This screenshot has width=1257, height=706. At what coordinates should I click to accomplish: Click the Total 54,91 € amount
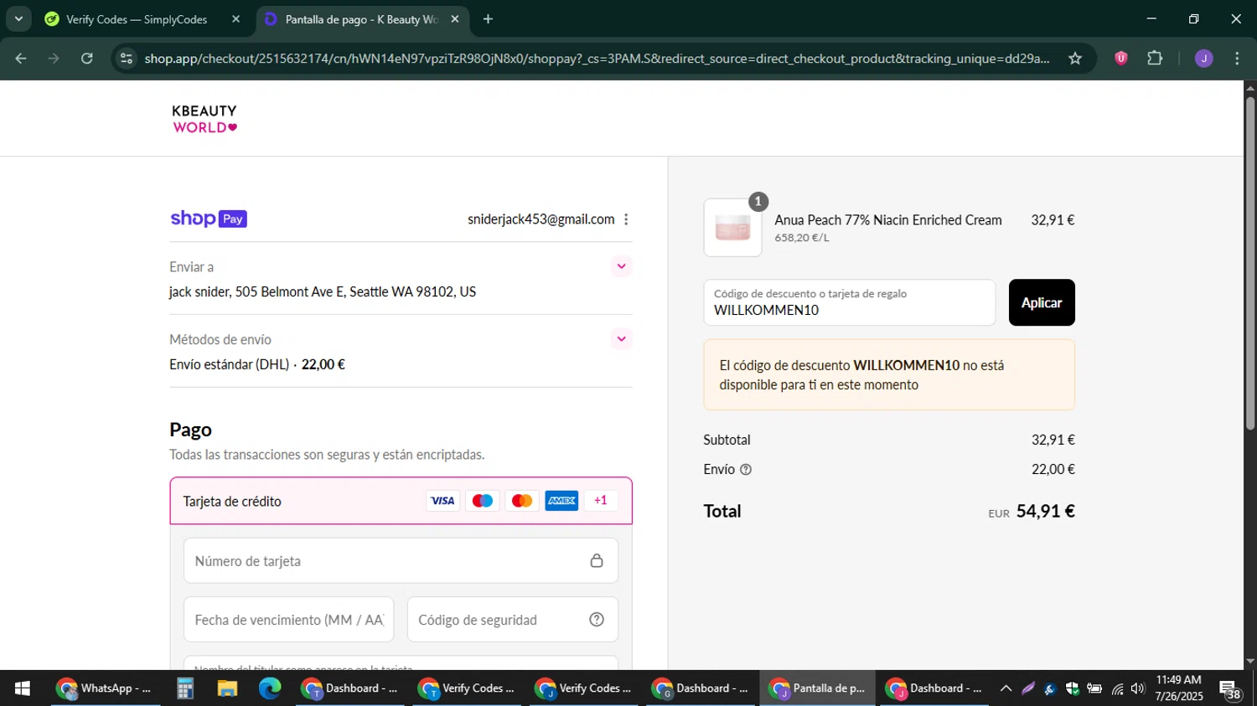(x=1046, y=511)
